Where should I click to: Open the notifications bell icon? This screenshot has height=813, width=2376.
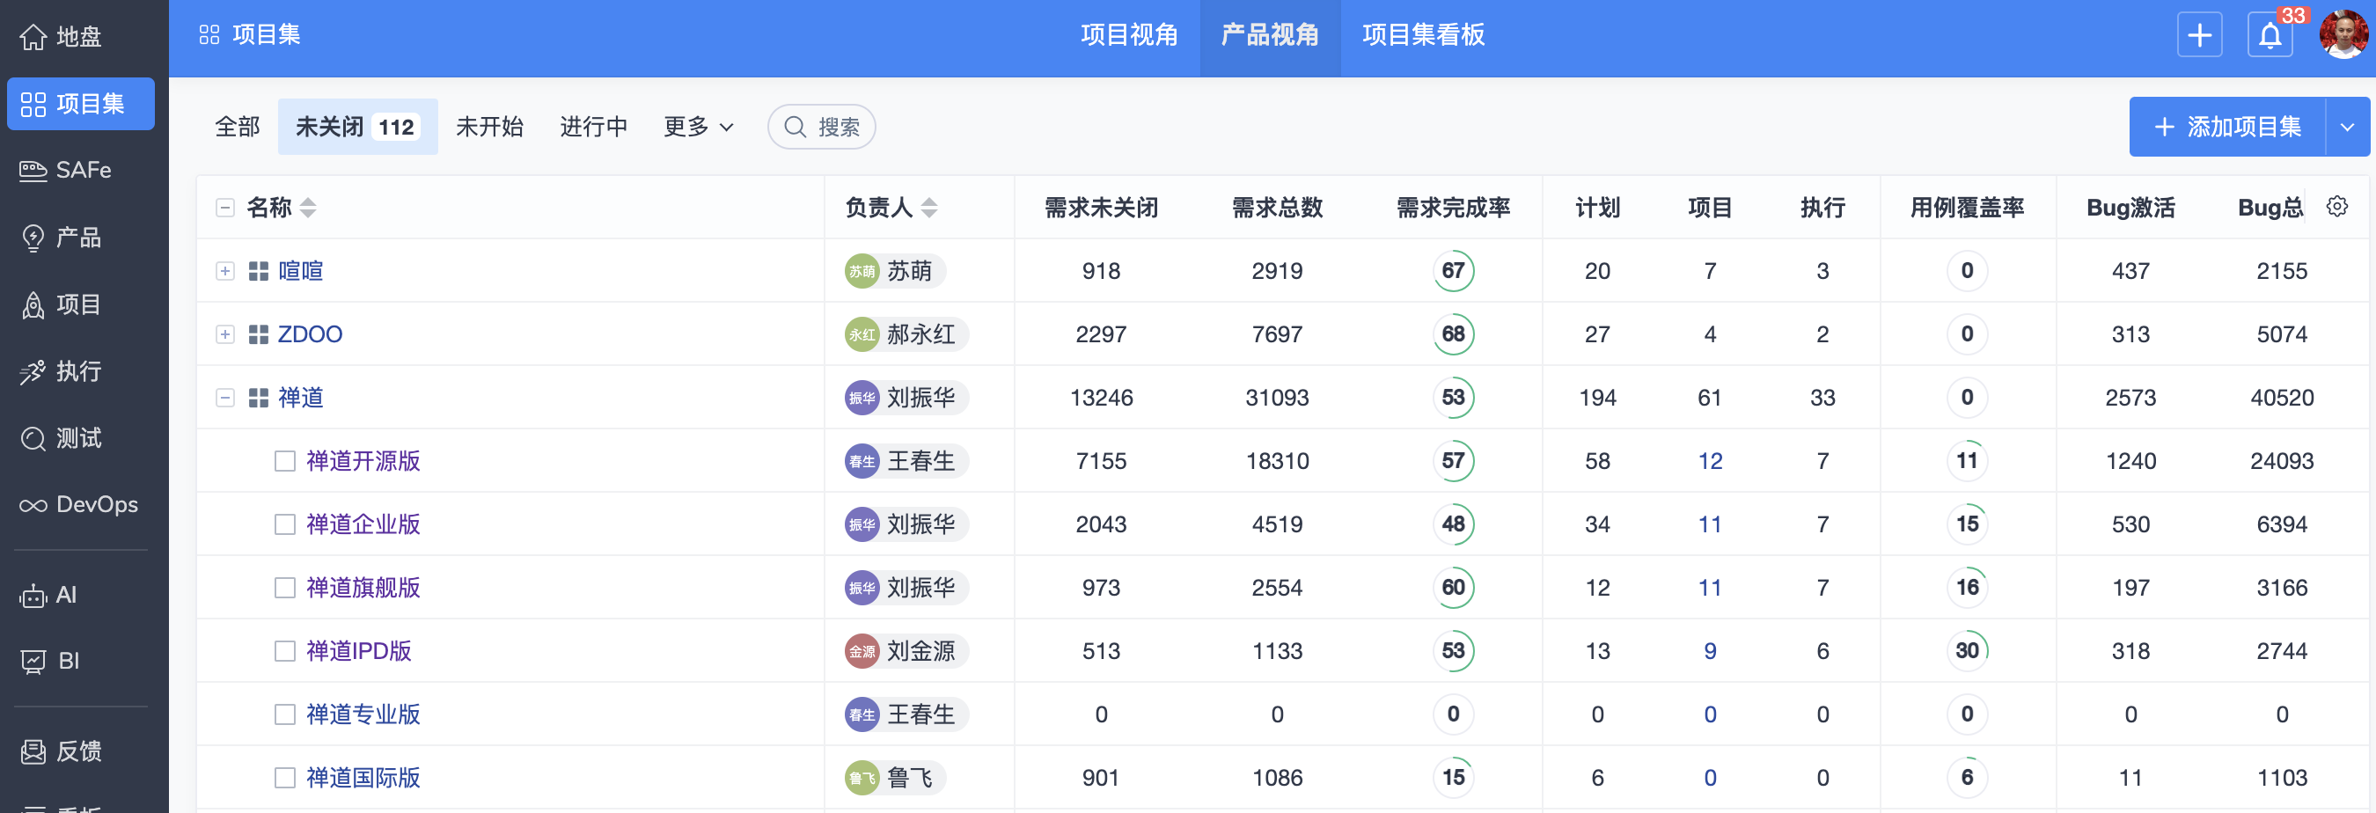(2270, 36)
